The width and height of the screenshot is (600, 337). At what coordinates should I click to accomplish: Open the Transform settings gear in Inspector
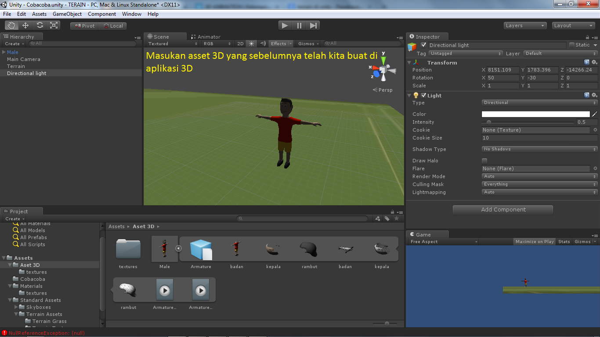pyautogui.click(x=595, y=62)
